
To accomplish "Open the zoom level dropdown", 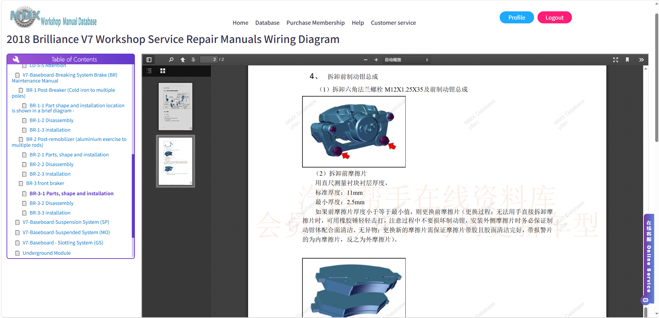I will coord(406,60).
